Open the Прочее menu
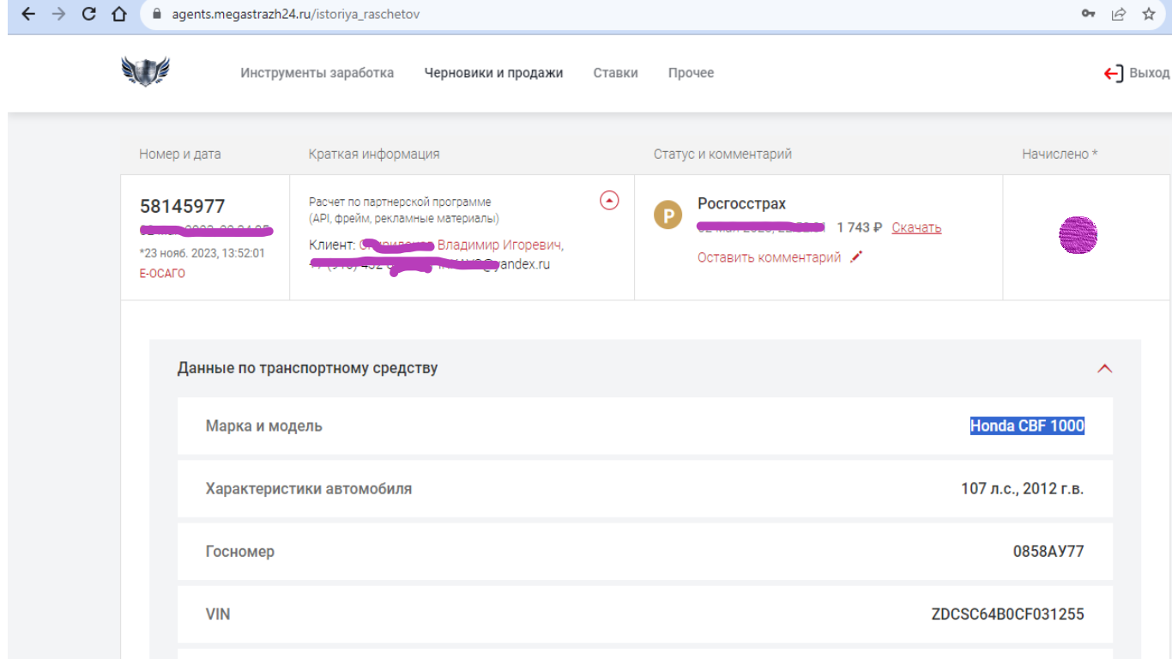The height and width of the screenshot is (659, 1172). (x=691, y=73)
